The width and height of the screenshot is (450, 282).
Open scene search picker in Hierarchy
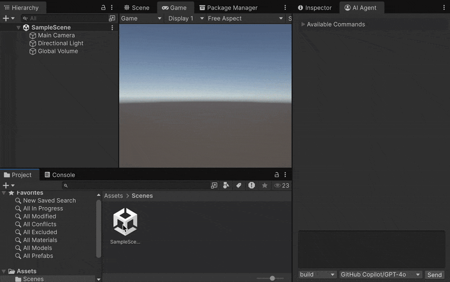pos(112,19)
